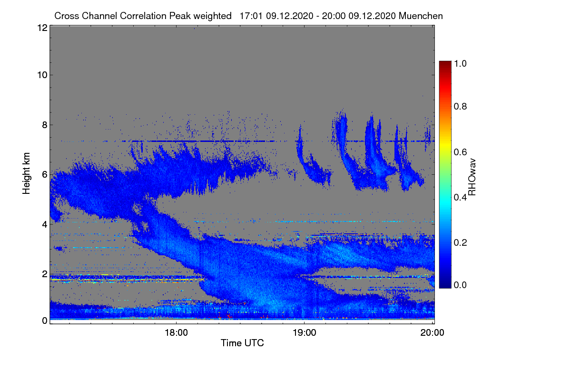Click the colorbar value '0.2'

[461, 242]
